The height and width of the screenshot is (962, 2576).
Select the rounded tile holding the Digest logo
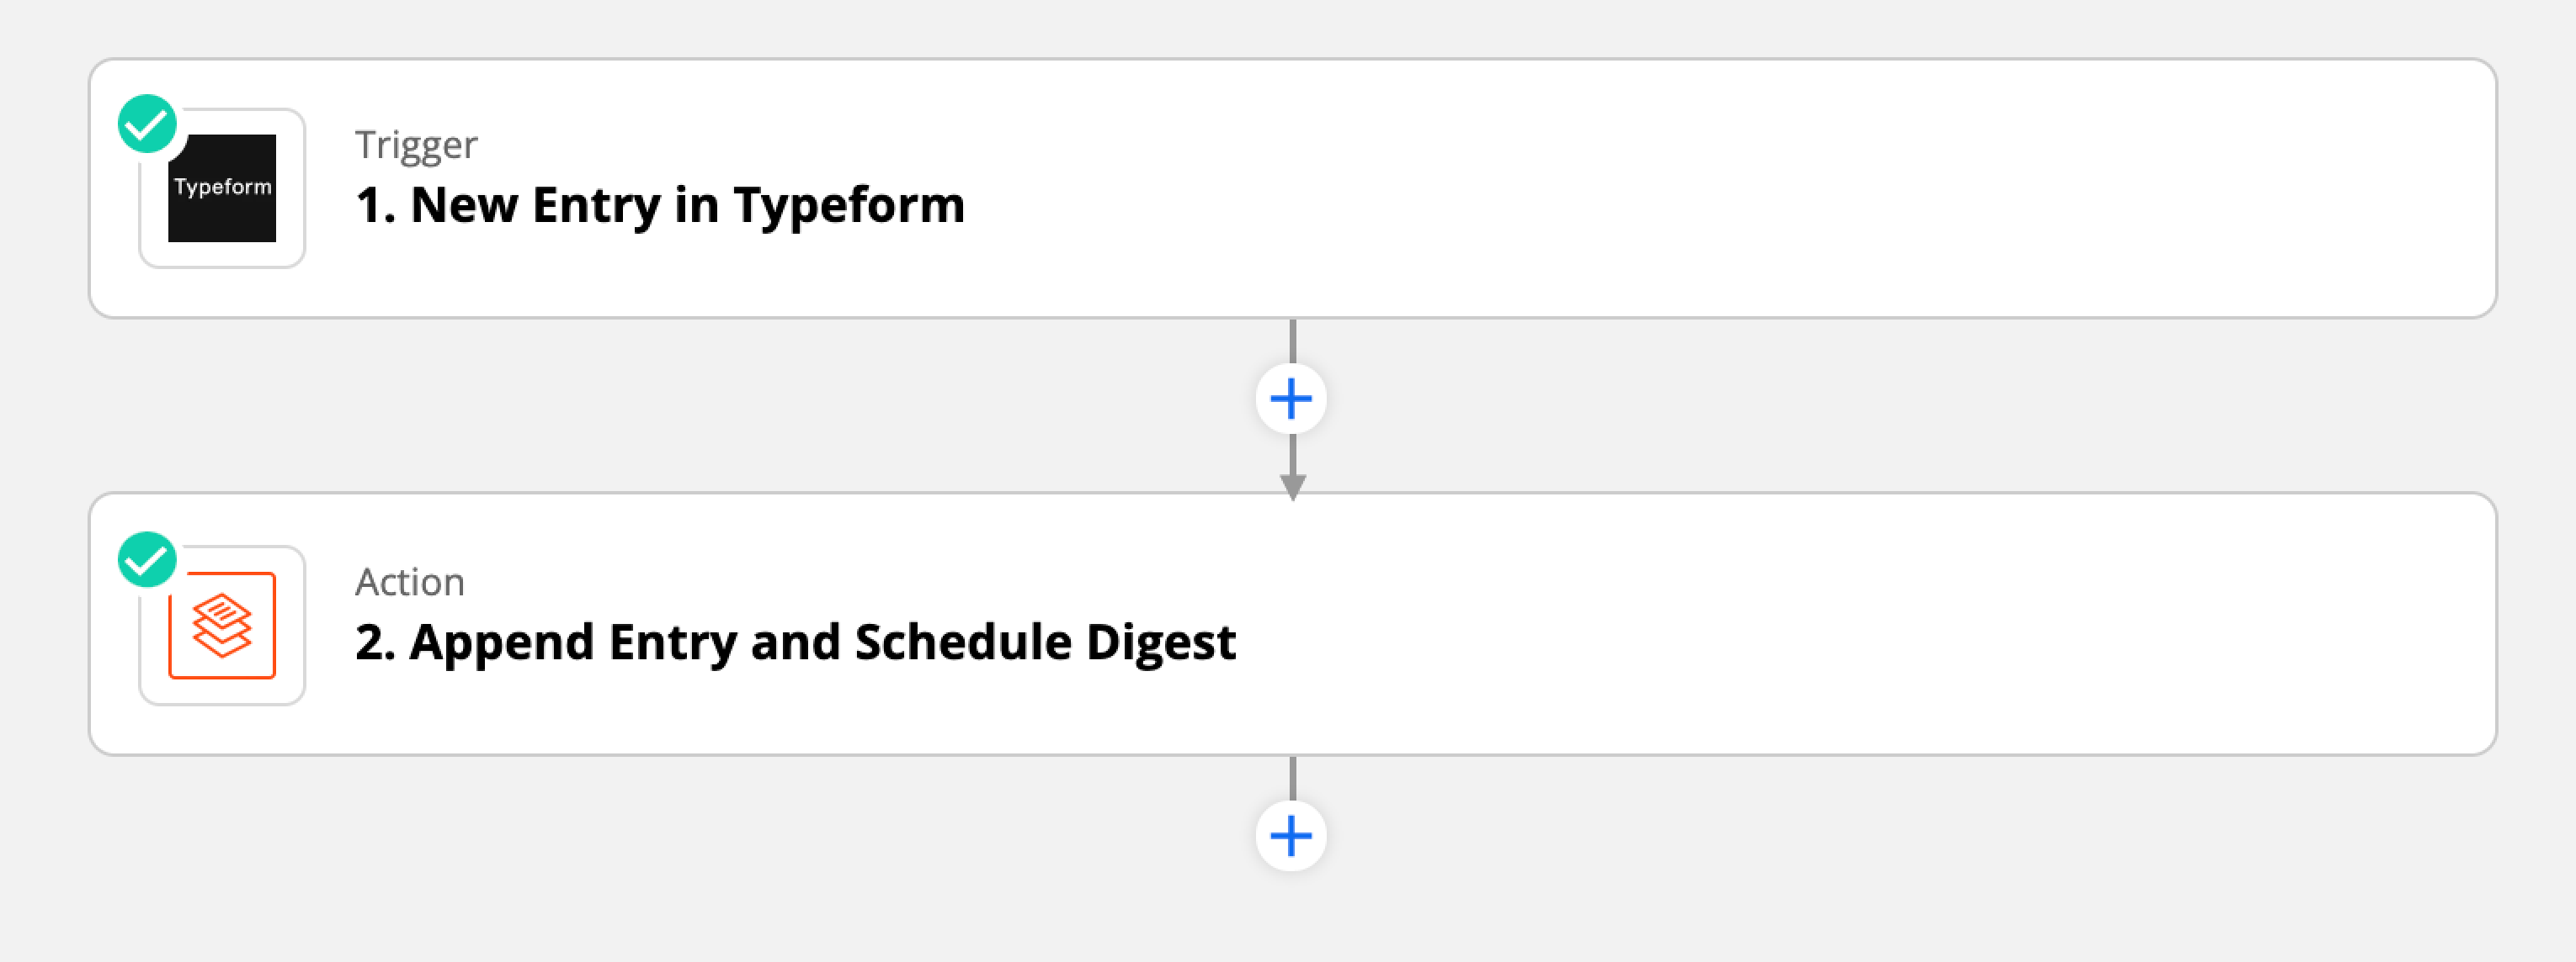(222, 626)
